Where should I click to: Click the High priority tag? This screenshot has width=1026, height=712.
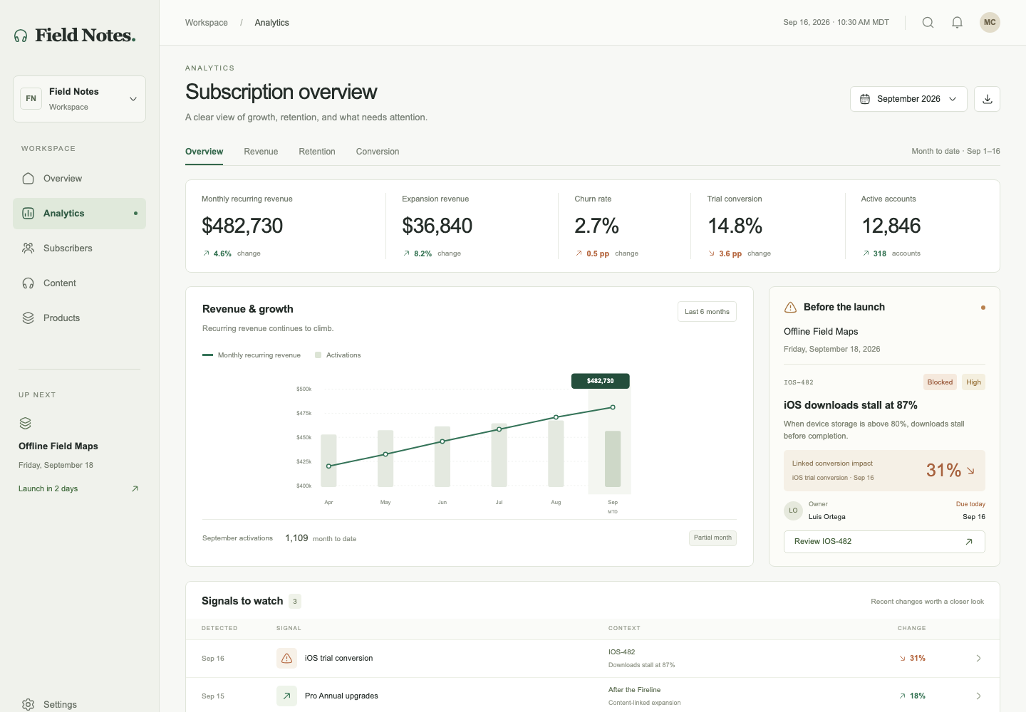[x=973, y=382]
